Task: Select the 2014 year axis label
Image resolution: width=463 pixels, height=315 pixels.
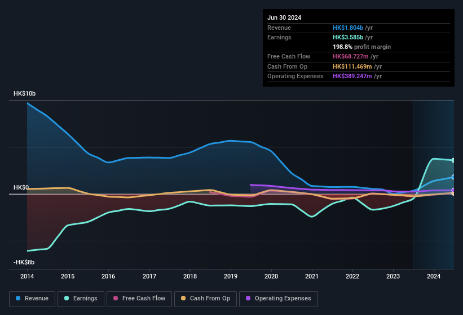Action: pos(27,276)
